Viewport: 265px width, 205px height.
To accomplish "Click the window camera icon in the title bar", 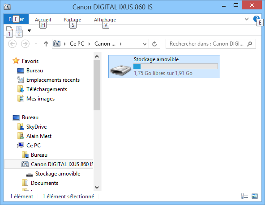I will 7,7.
